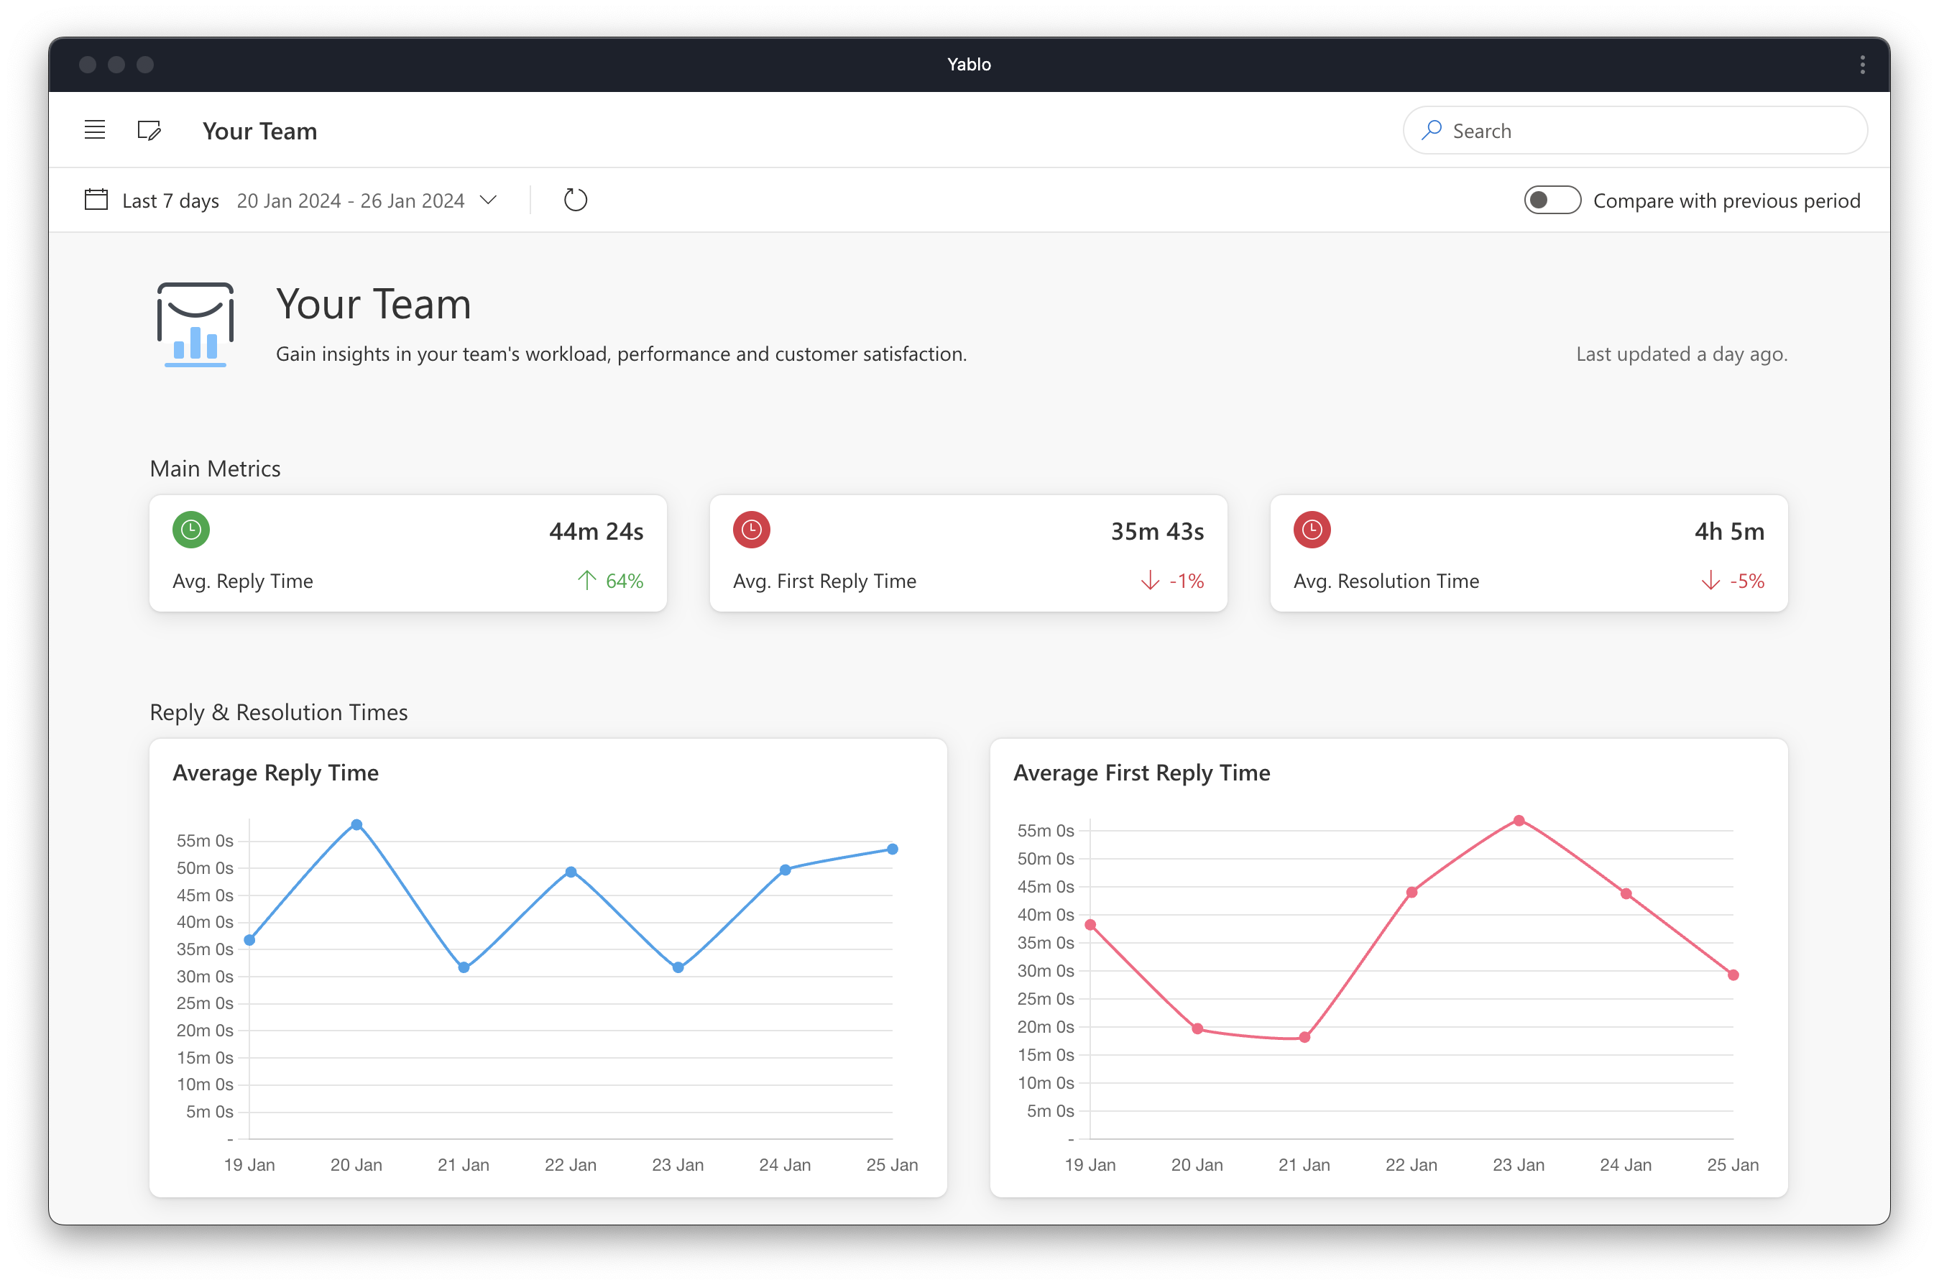Expand the date range chevron
This screenshot has width=1939, height=1285.
click(x=489, y=200)
